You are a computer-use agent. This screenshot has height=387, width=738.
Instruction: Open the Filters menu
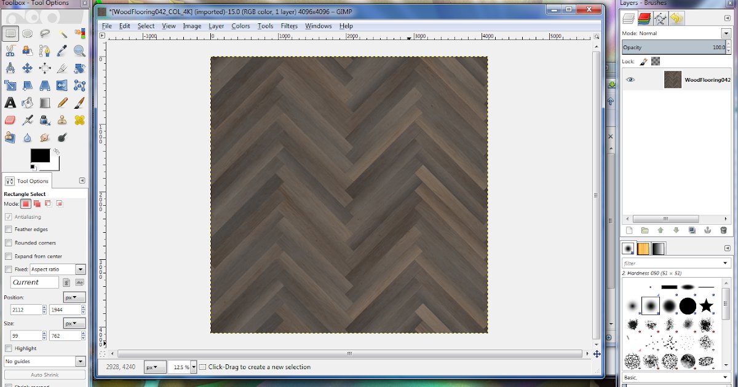click(x=289, y=26)
